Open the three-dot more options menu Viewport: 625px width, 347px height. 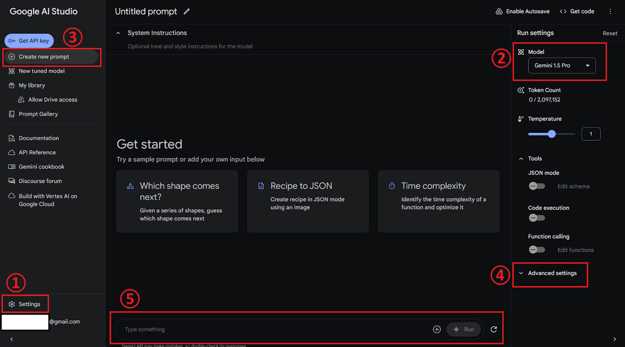click(610, 11)
